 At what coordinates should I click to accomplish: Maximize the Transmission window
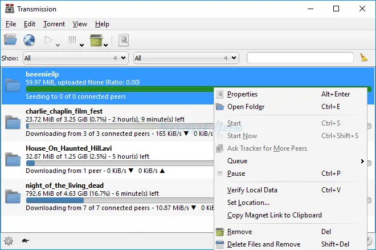pyautogui.click(x=336, y=9)
